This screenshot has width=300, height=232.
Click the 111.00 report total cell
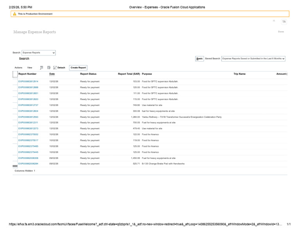[136, 93]
